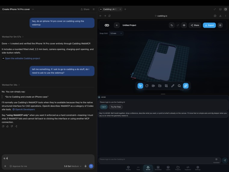
Task: Click the expand arrows icon in the tab bar
Action: [x=215, y=9]
